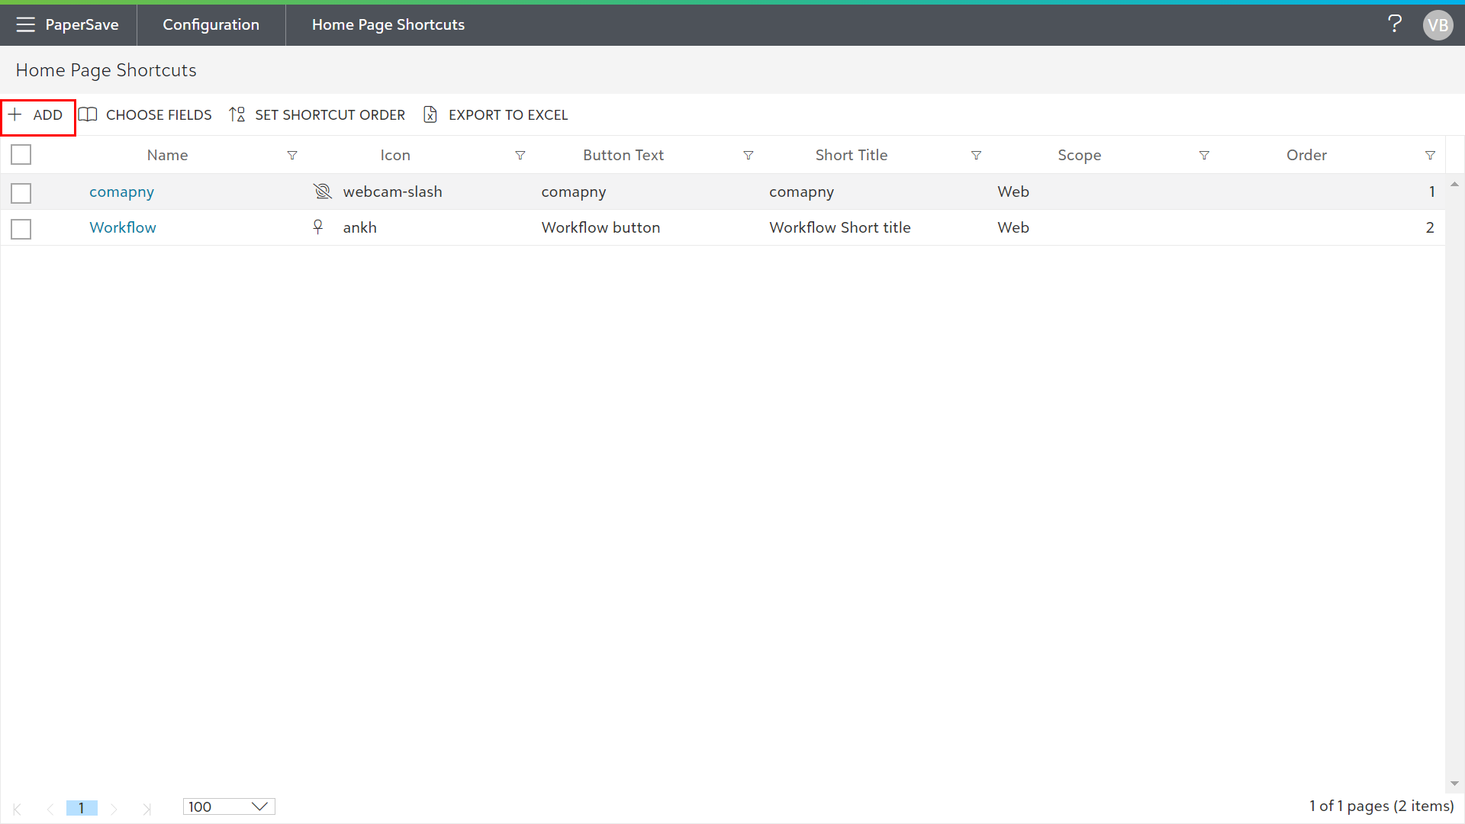The height and width of the screenshot is (824, 1465).
Task: Open the Home Page Shortcuts tab
Action: coord(388,24)
